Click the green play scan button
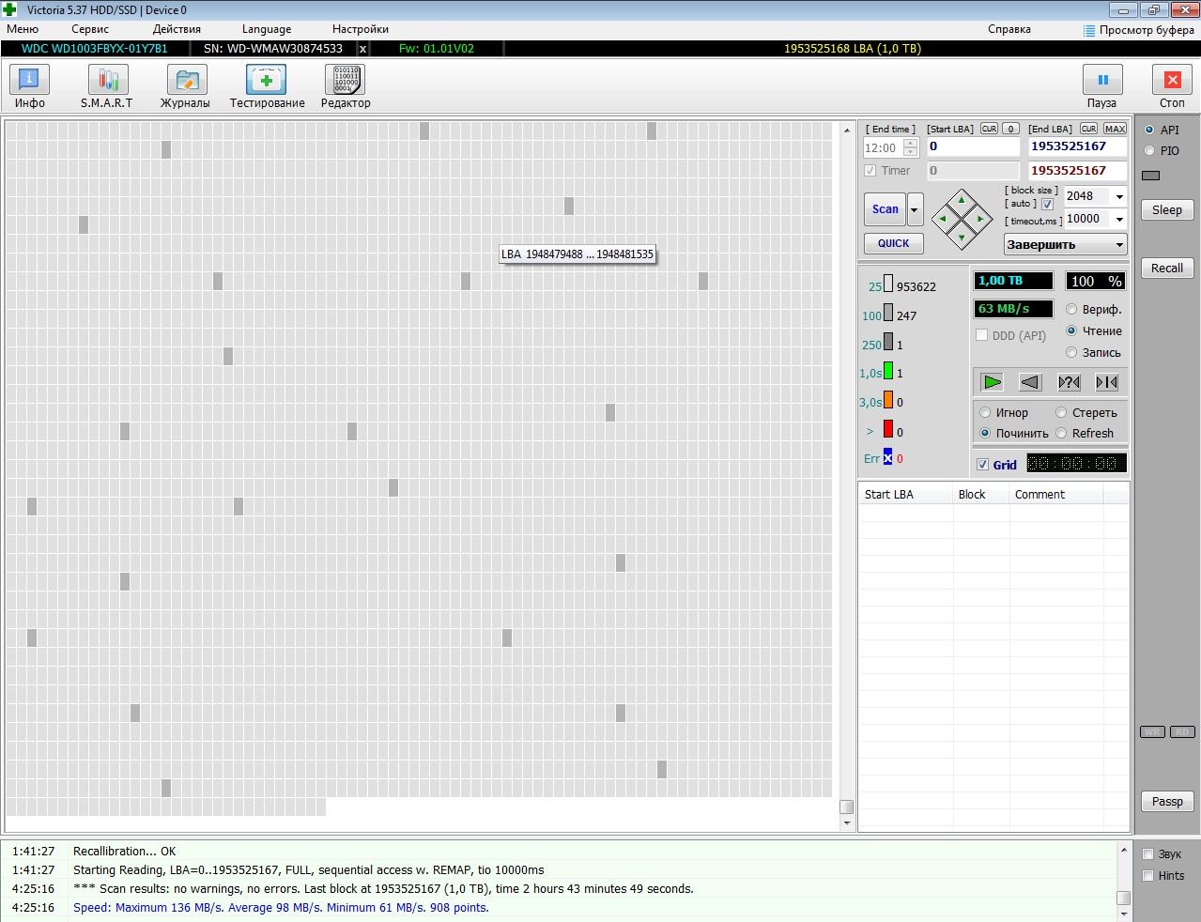 (992, 382)
